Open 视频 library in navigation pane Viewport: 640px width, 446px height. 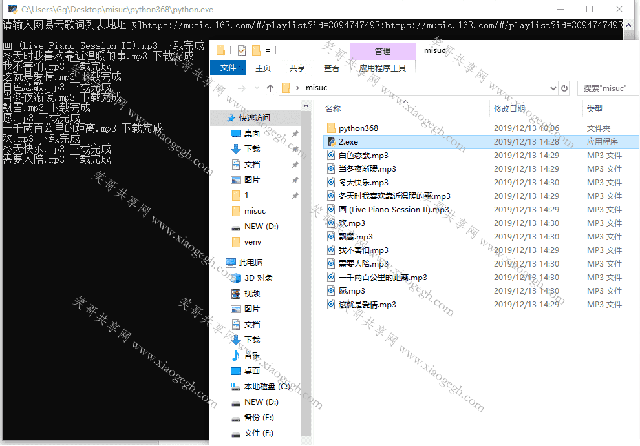pyautogui.click(x=252, y=294)
